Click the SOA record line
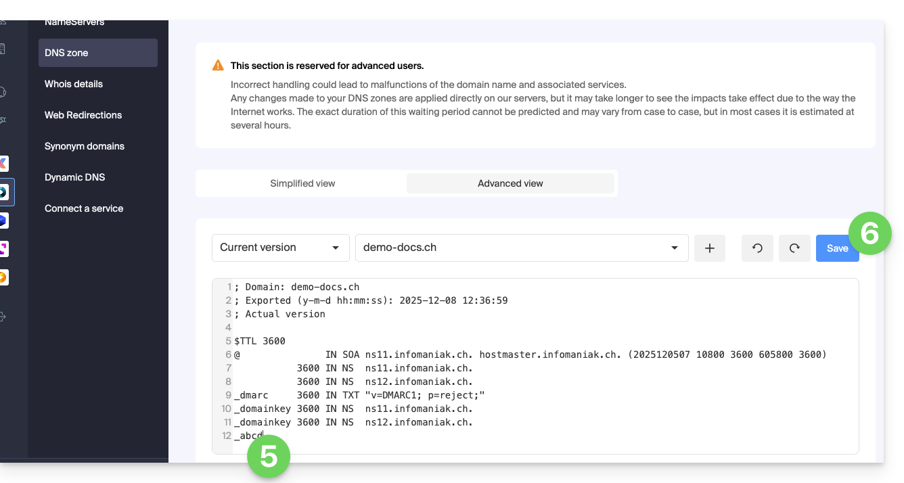 (x=530, y=354)
